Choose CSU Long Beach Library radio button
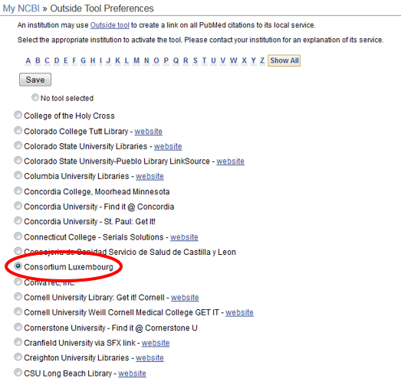Image resolution: width=401 pixels, height=388 pixels. point(18,373)
